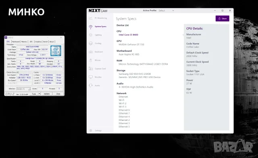Click the TDP 65 W value
This screenshot has height=158, width=258.
click(189, 93)
